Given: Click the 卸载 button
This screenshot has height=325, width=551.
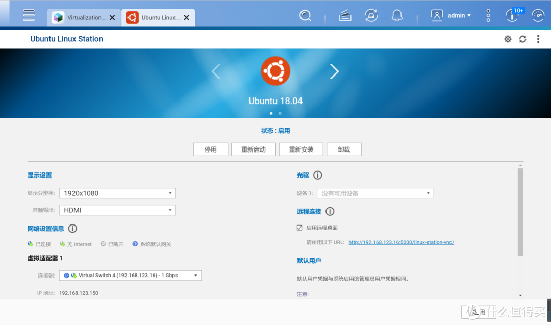Looking at the screenshot, I should pyautogui.click(x=344, y=149).
